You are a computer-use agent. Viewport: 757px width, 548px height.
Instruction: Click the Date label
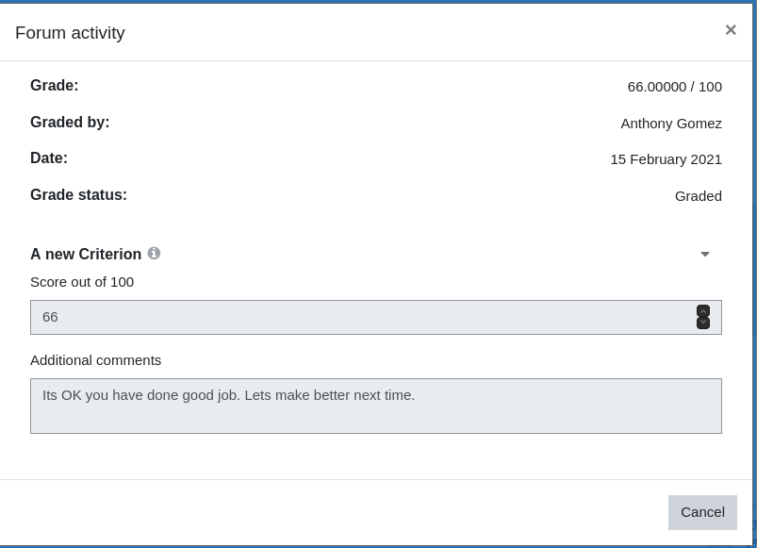coord(49,158)
